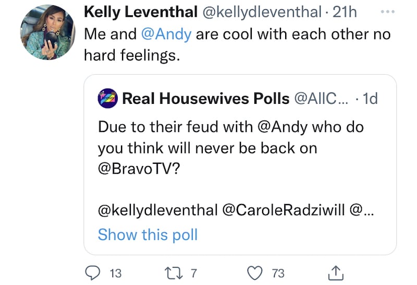Click the 73 likes count

278,271
